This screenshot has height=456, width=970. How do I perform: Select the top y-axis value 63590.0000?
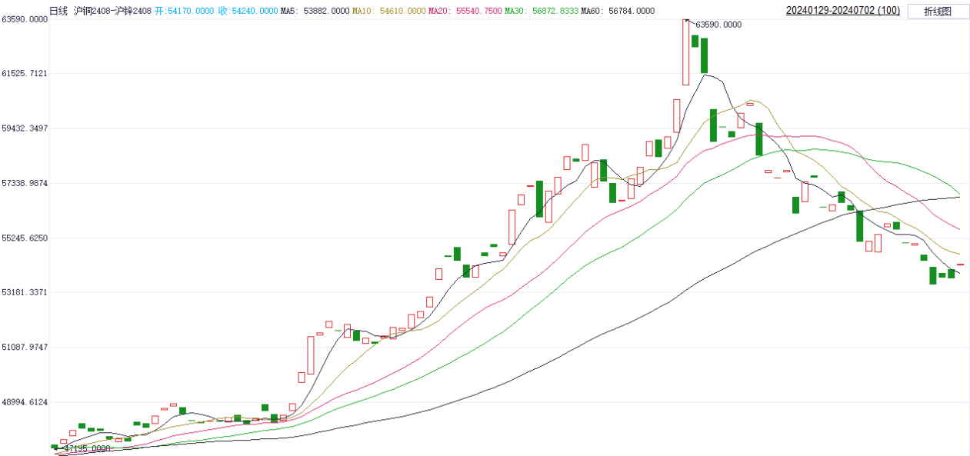point(25,19)
